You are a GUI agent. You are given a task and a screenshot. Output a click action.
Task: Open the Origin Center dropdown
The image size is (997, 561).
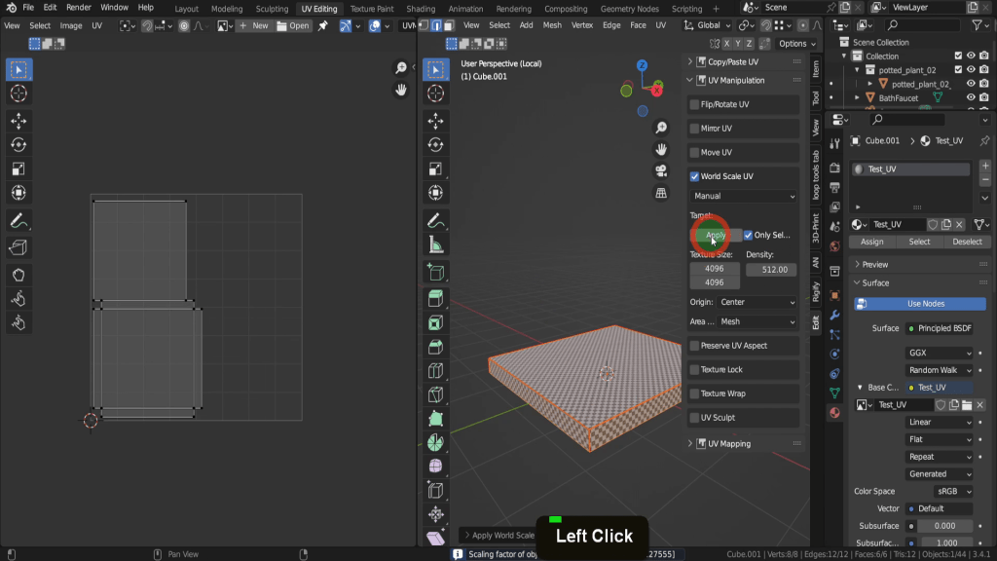(x=757, y=302)
